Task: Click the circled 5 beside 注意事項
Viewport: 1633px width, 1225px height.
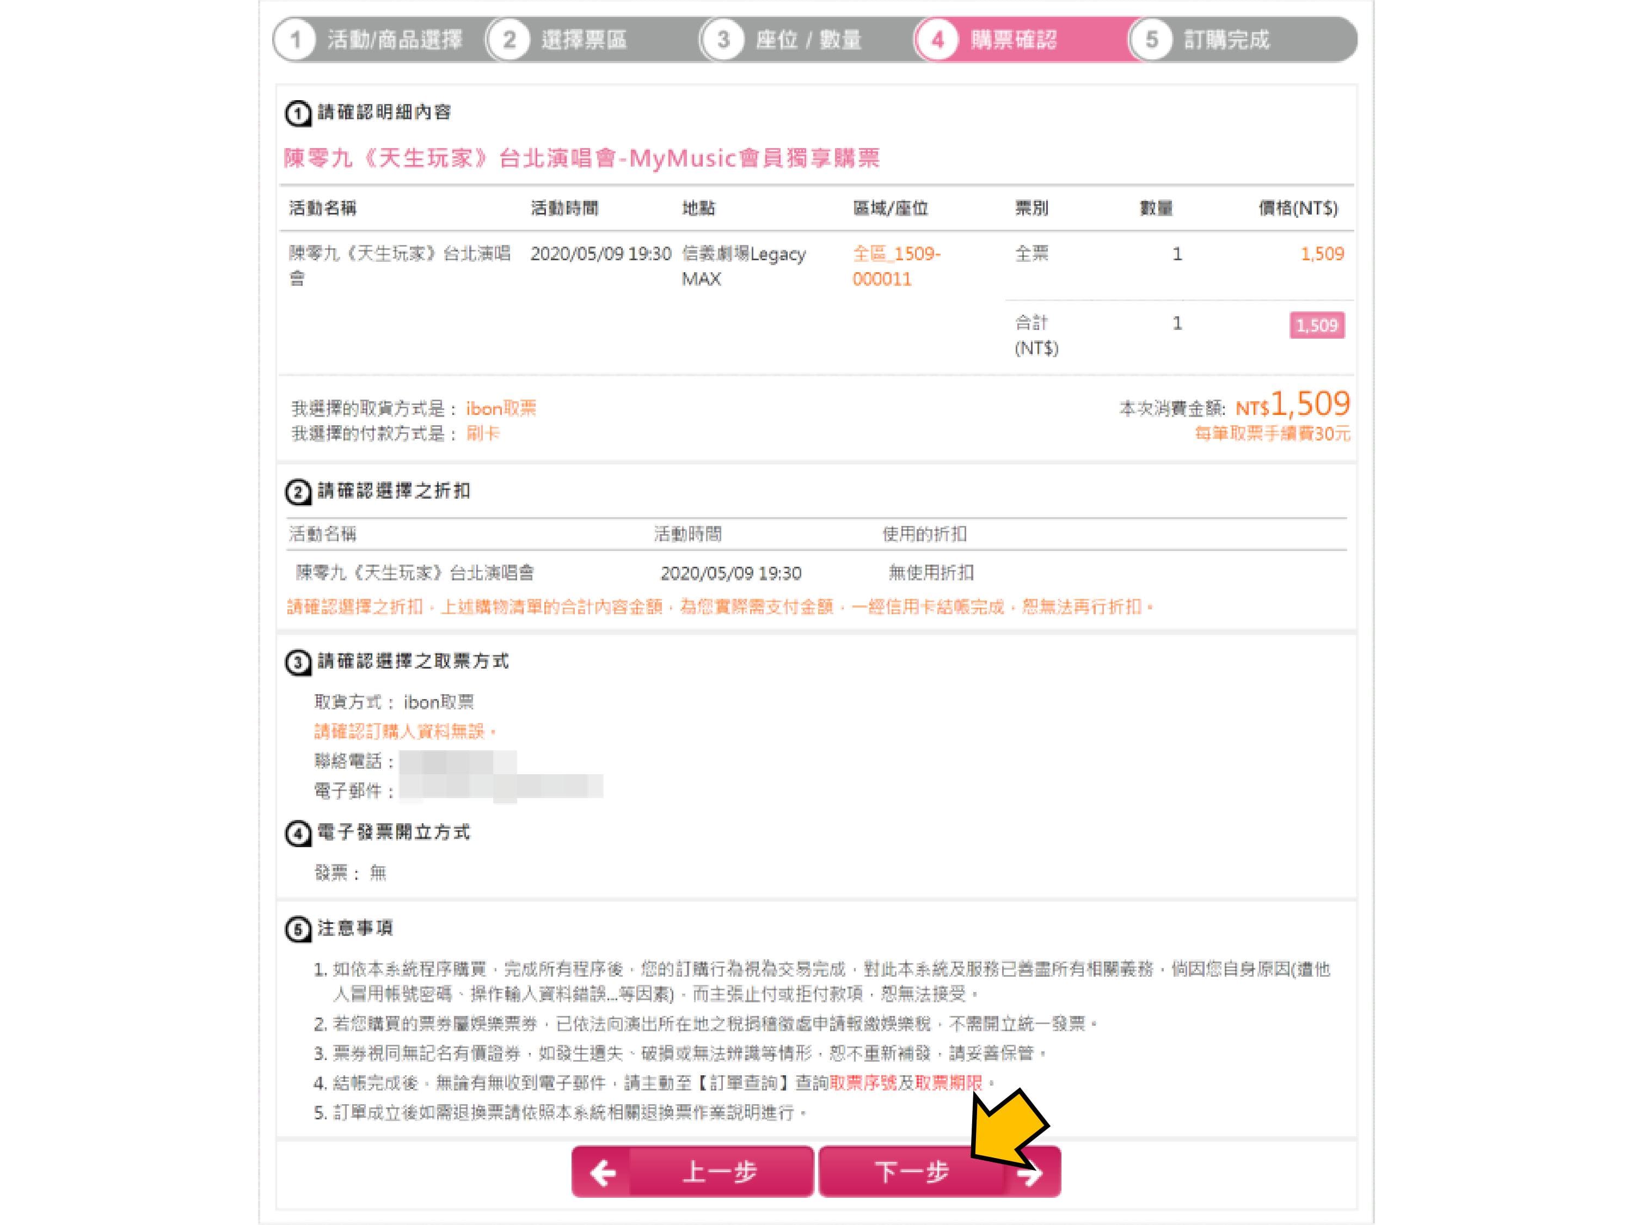Action: click(298, 929)
